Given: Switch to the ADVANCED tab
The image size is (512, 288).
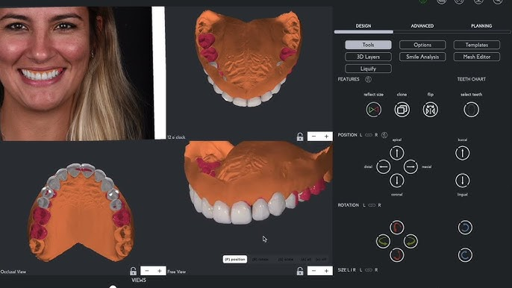Looking at the screenshot, I should tap(422, 26).
